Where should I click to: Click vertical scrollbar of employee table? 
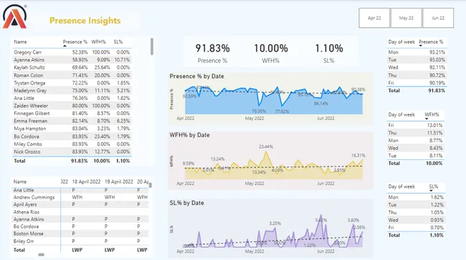(x=152, y=46)
